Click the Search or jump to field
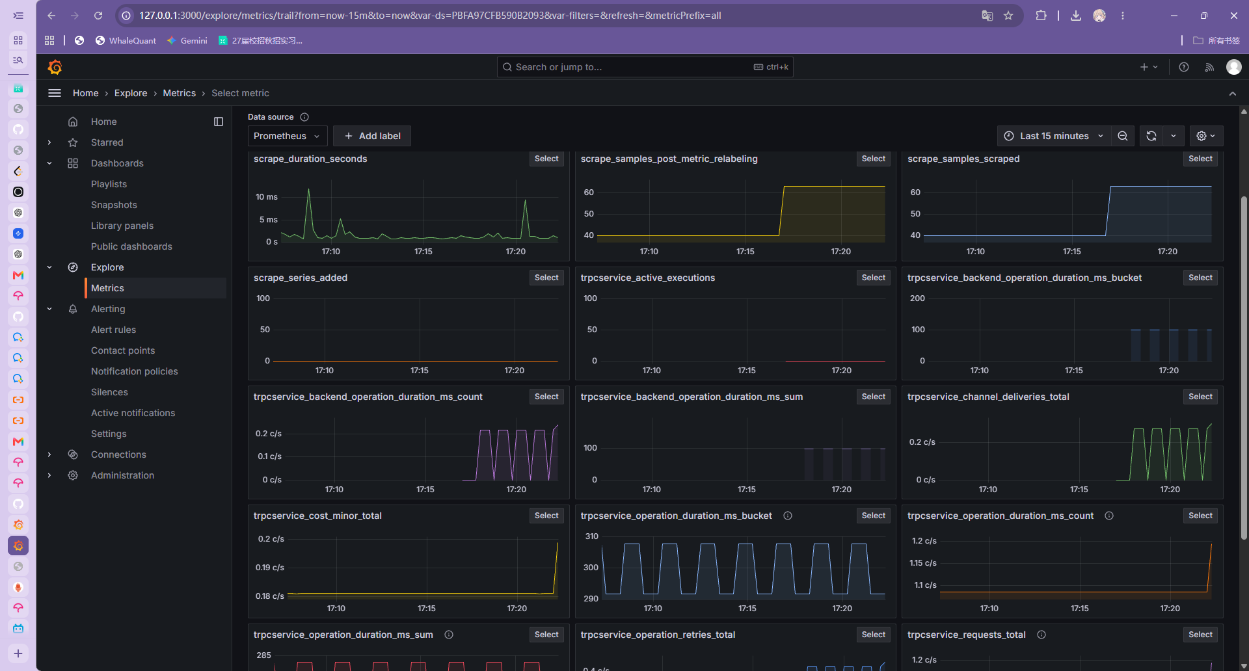Screen dimensions: 1249x671 pyautogui.click(x=645, y=67)
